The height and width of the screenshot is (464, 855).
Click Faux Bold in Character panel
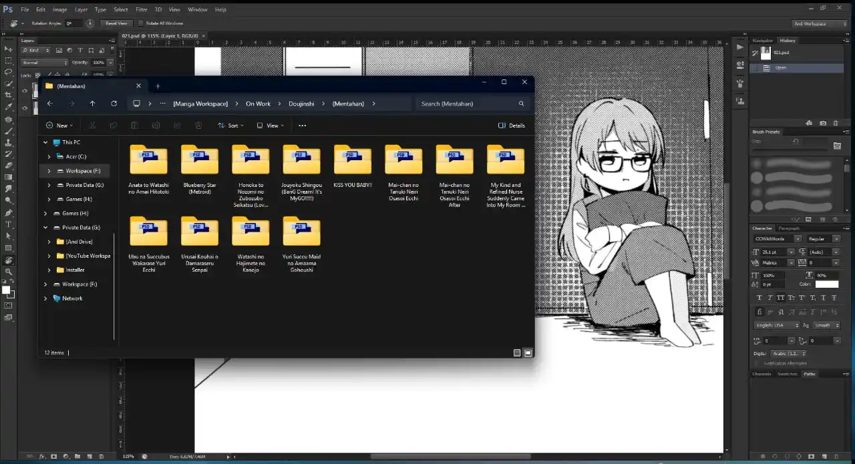(x=759, y=298)
